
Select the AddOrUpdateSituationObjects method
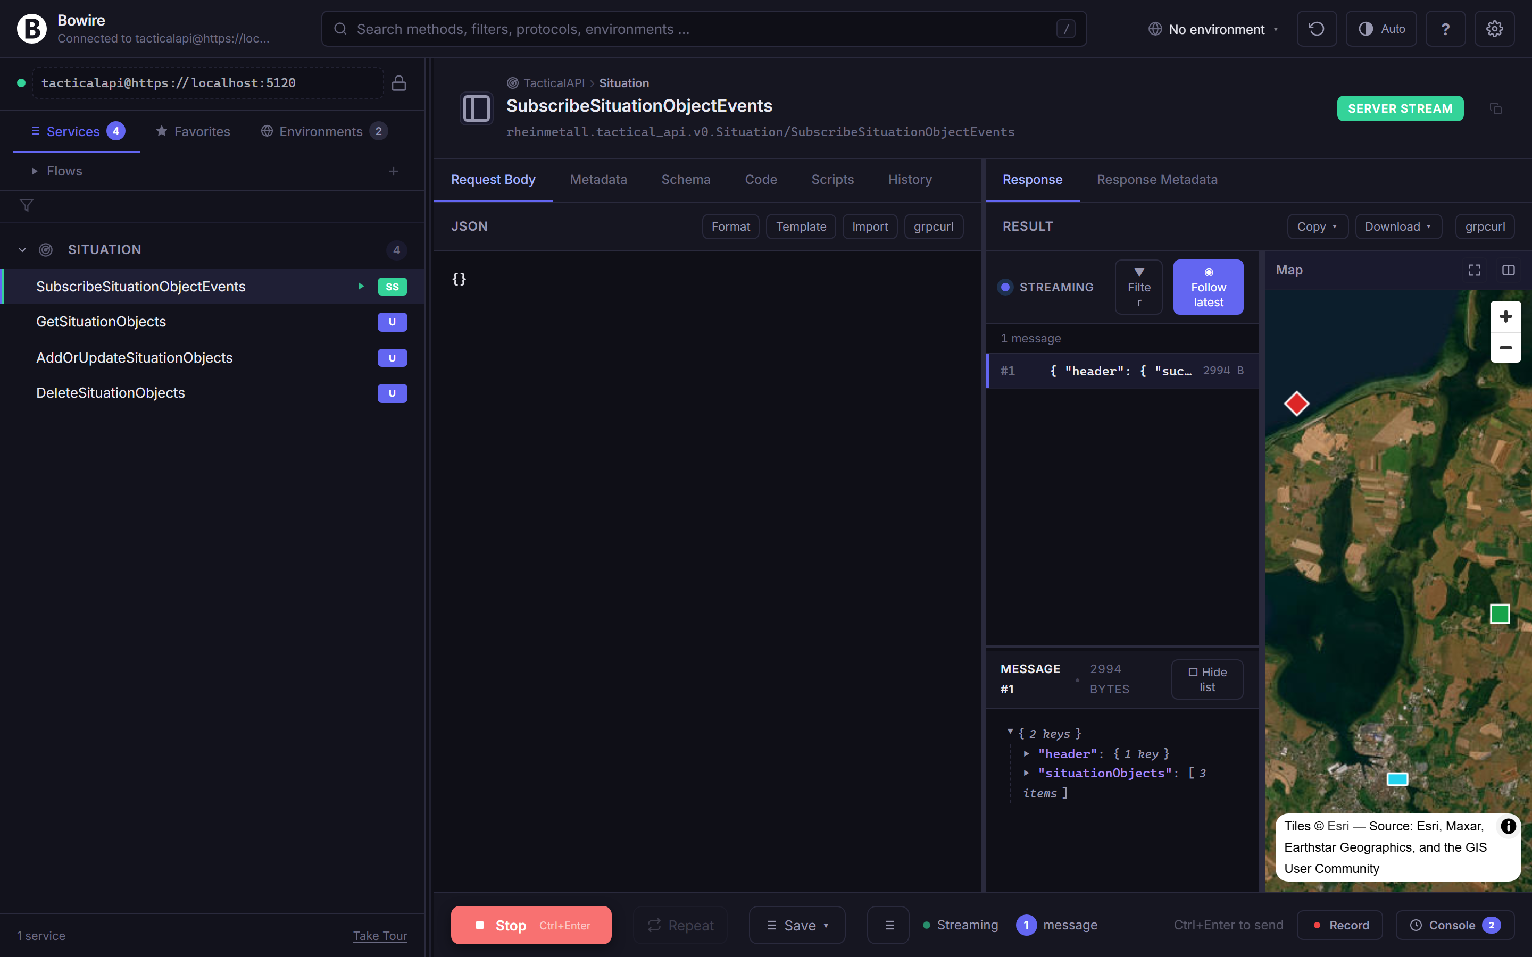pos(212,358)
